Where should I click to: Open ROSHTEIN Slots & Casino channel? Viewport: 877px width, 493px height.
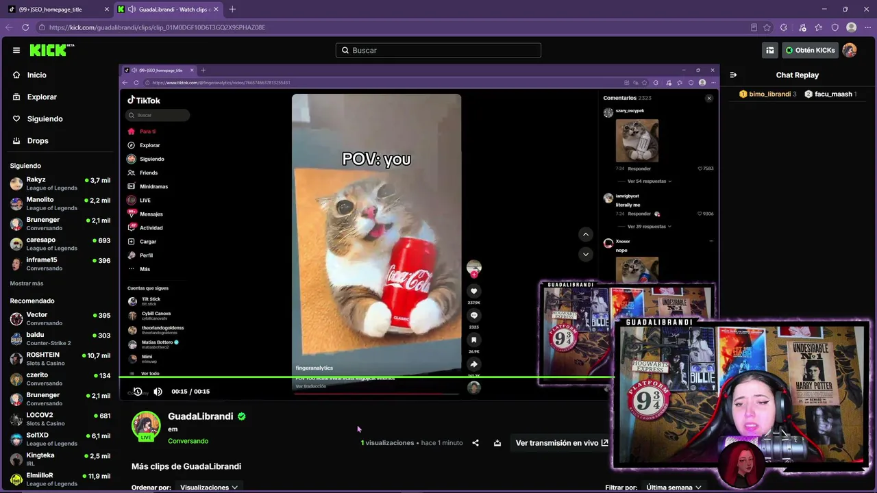pyautogui.click(x=60, y=359)
